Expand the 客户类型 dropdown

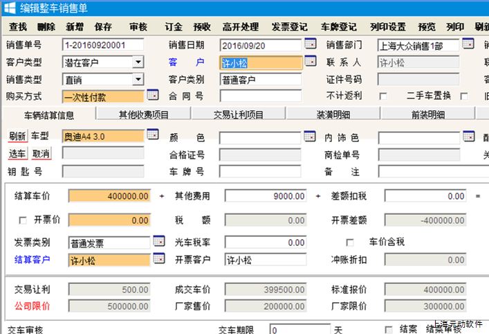[138, 62]
